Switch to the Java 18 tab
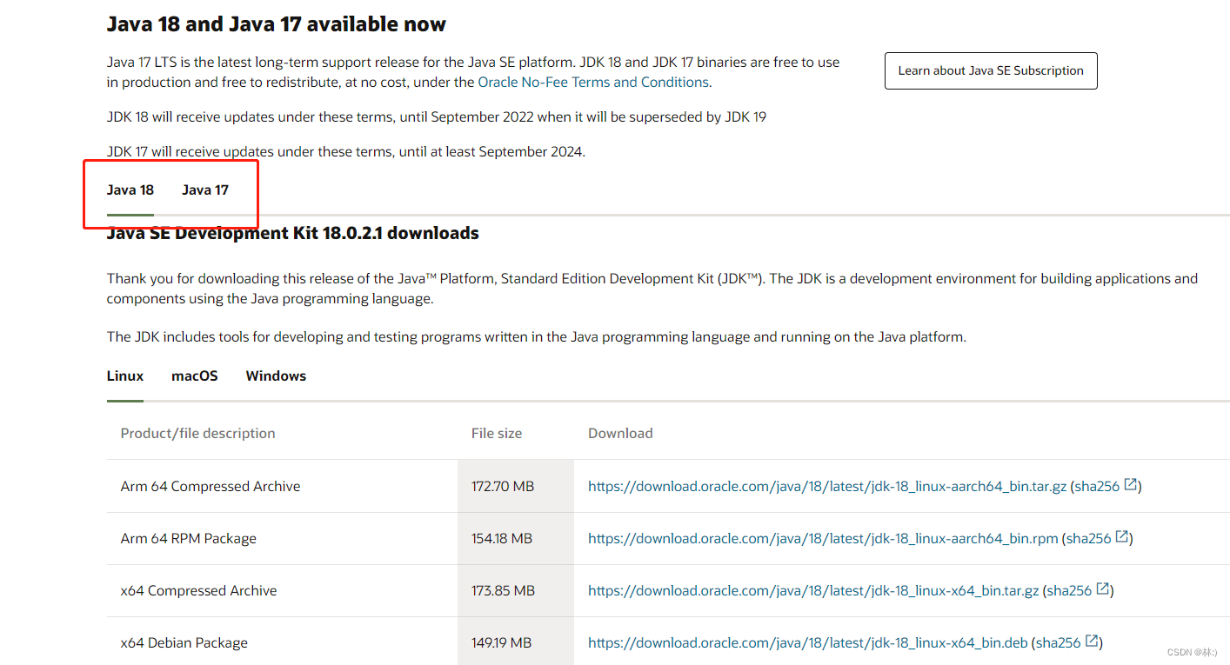 pos(130,190)
